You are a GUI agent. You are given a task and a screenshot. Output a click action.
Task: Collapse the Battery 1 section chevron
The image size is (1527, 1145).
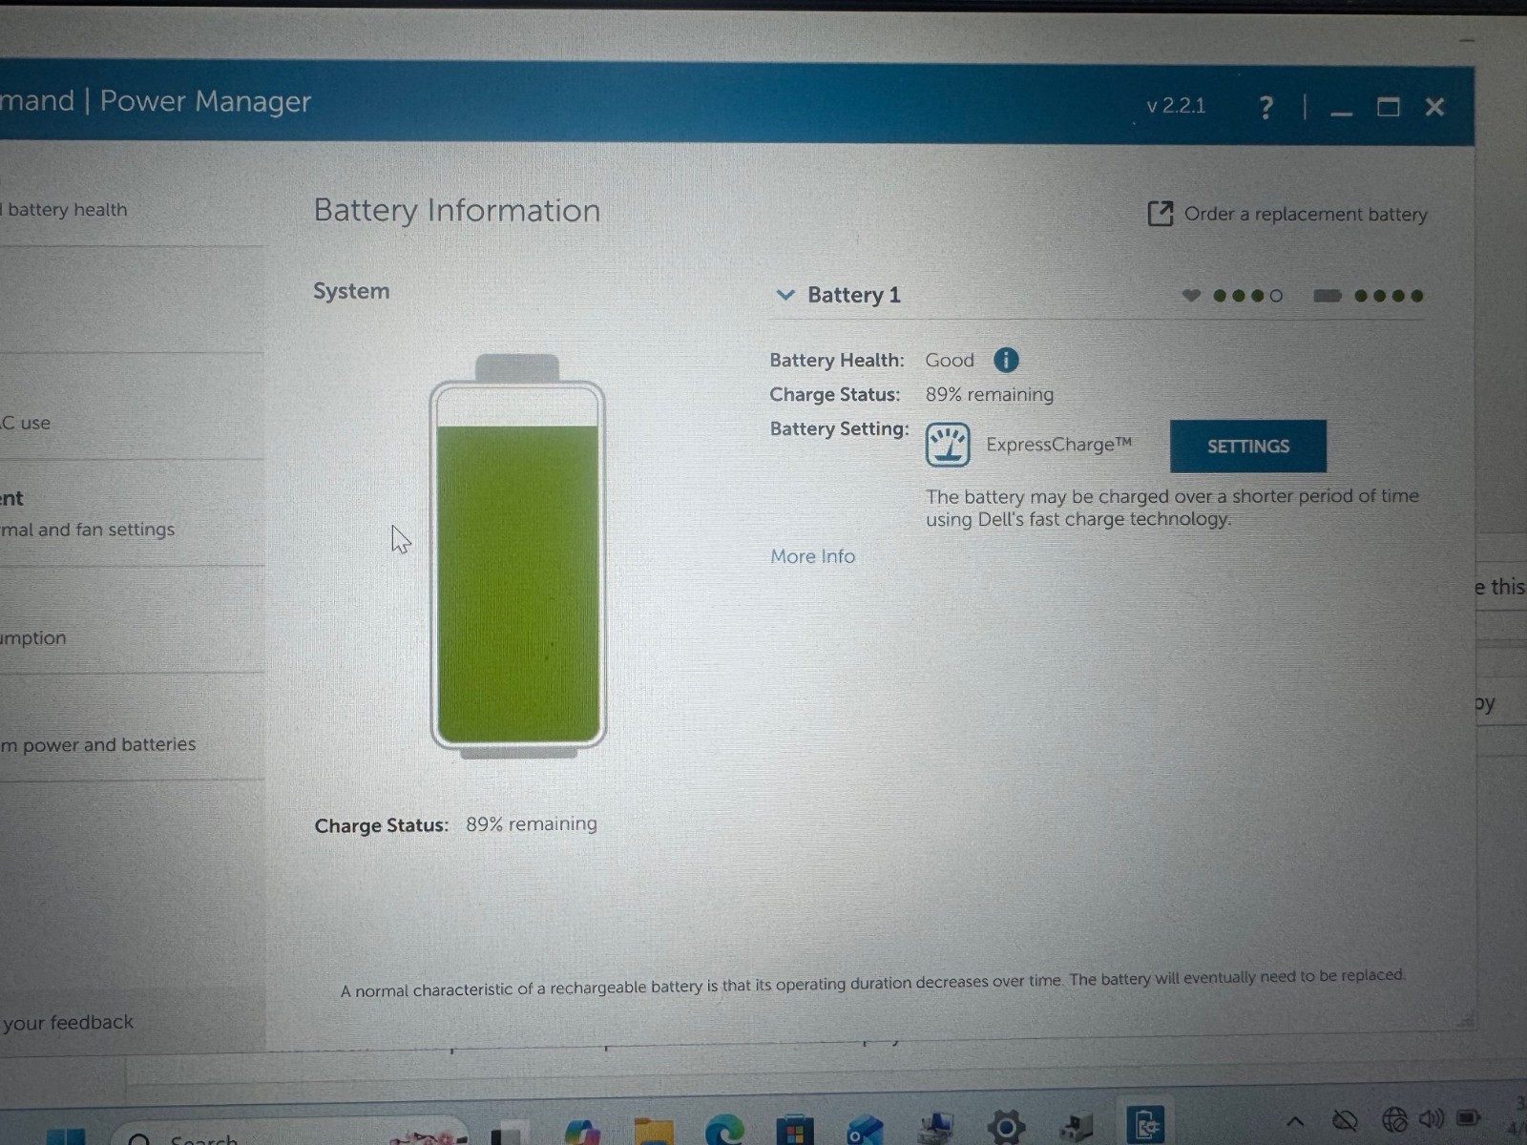pyautogui.click(x=785, y=295)
